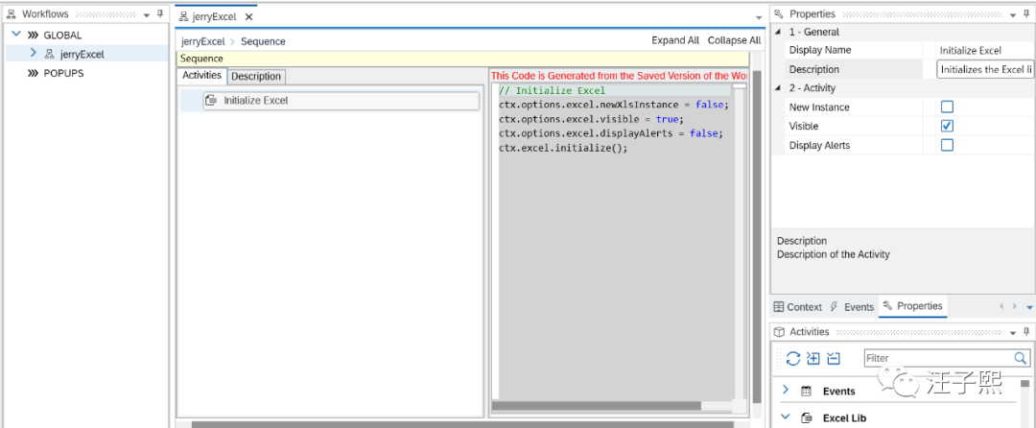The width and height of the screenshot is (1036, 428).
Task: Click the Workflows panel header icon
Action: pyautogui.click(x=11, y=13)
